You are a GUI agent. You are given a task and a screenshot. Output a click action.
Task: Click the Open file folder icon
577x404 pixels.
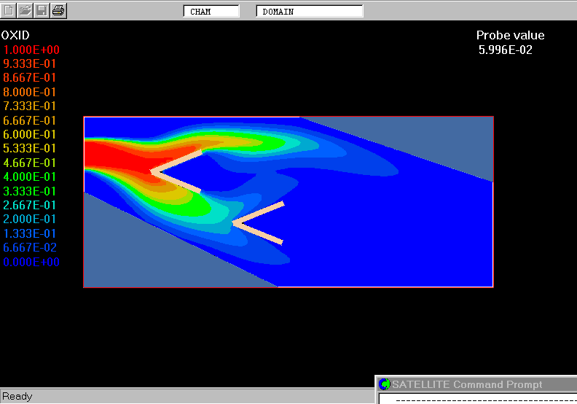point(25,10)
